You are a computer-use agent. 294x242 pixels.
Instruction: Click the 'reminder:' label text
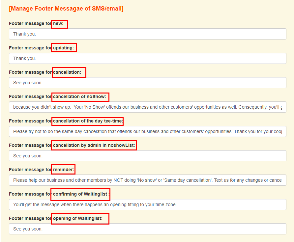click(63, 170)
